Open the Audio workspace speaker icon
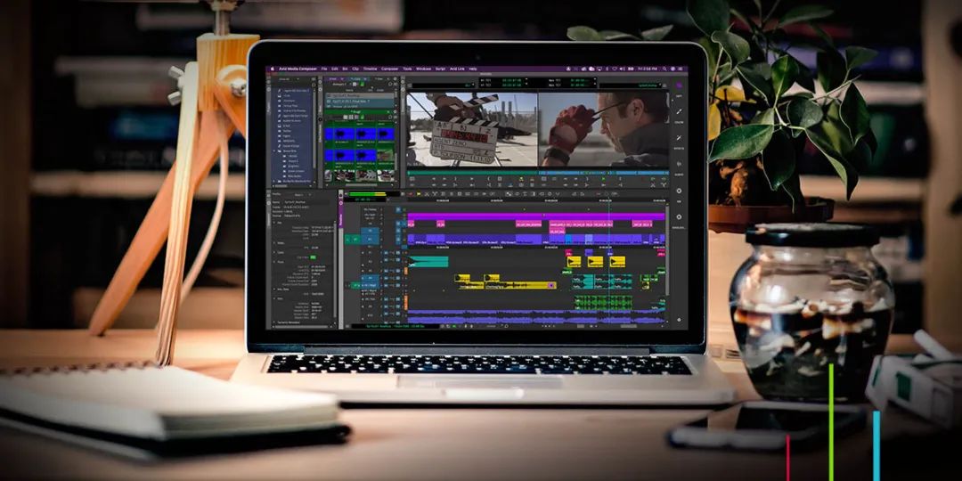962x481 pixels. pos(679,165)
